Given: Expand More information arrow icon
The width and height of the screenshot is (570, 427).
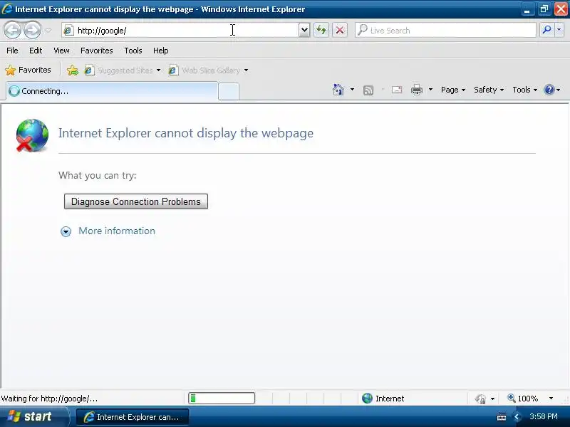Looking at the screenshot, I should tap(66, 231).
